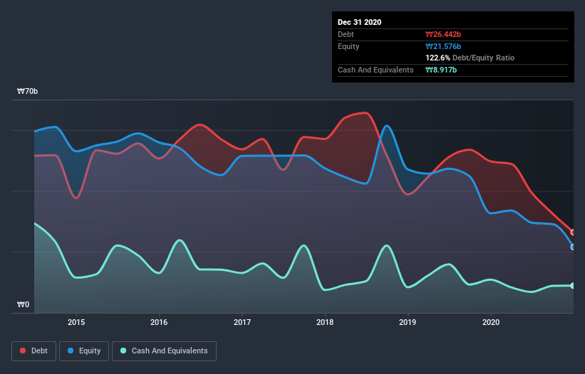Click the Dec 31 2020 tooltip date
This screenshot has width=585, height=374.
coord(359,22)
